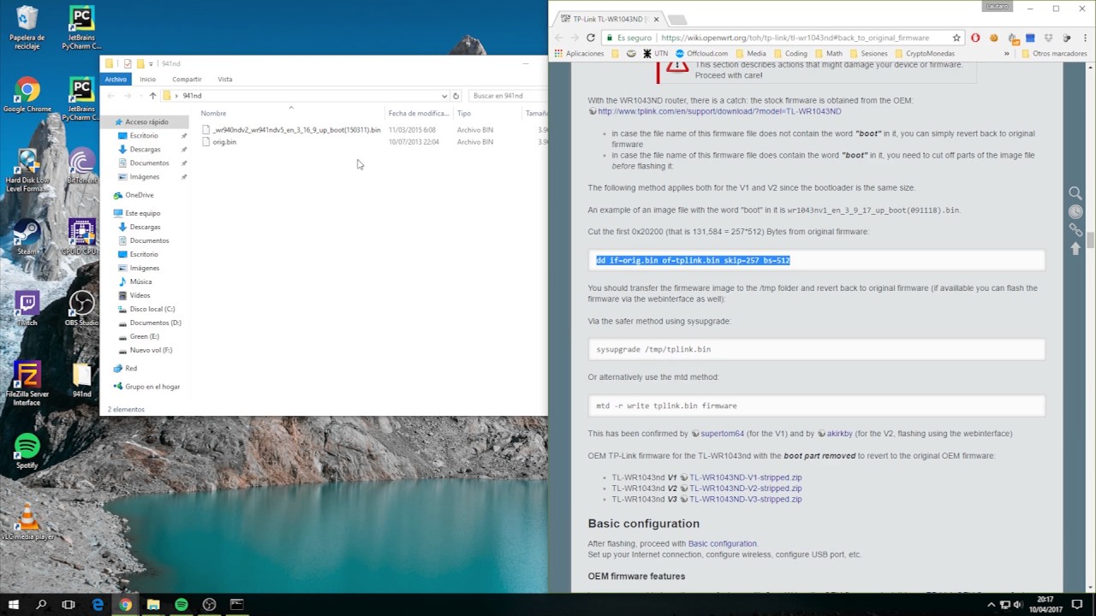Open Papelera de reciclaje on the desktop
The image size is (1096, 616).
(x=27, y=28)
